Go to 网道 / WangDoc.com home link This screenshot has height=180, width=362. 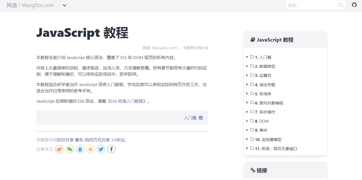[x=30, y=5]
